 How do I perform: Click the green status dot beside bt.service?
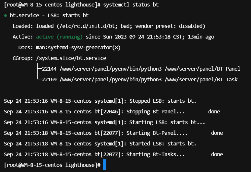(6, 16)
